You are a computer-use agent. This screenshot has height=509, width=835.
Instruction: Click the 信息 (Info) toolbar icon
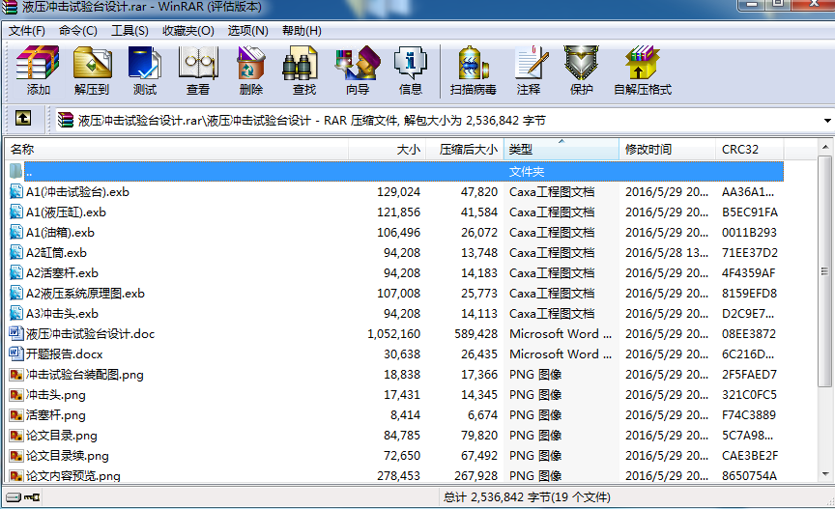(x=411, y=63)
